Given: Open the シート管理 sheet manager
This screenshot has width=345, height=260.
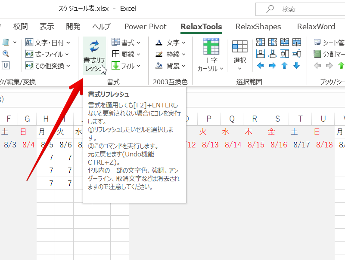Looking at the screenshot, I should point(329,42).
